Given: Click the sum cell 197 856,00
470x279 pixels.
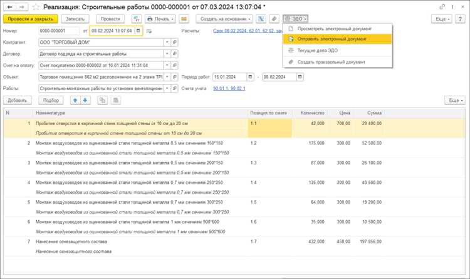Looking at the screenshot, I should [x=370, y=241].
